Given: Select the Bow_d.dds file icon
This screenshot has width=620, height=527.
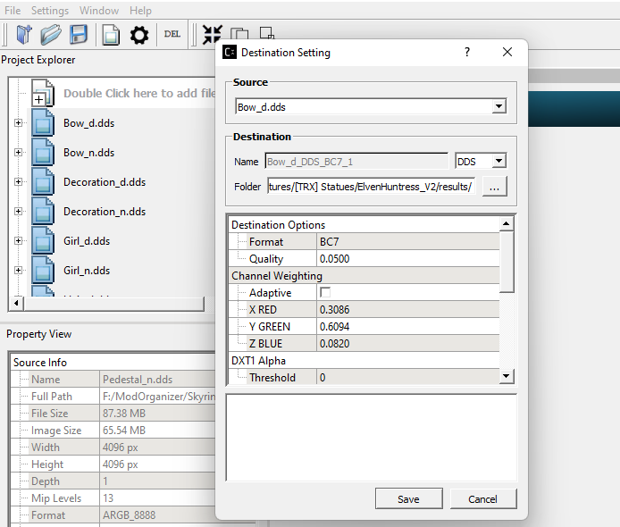Looking at the screenshot, I should (x=43, y=123).
